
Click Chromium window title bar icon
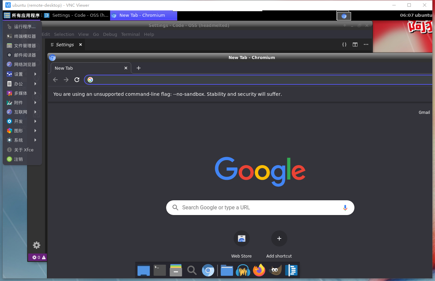(x=52, y=58)
